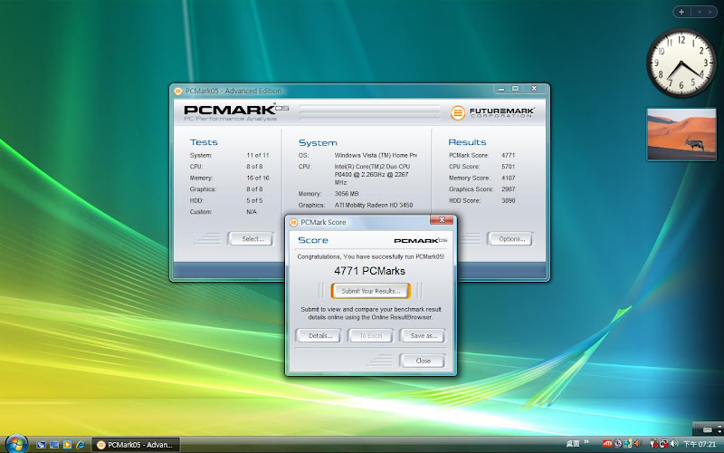Click the Save as... button
This screenshot has height=453, width=724.
pyautogui.click(x=423, y=335)
